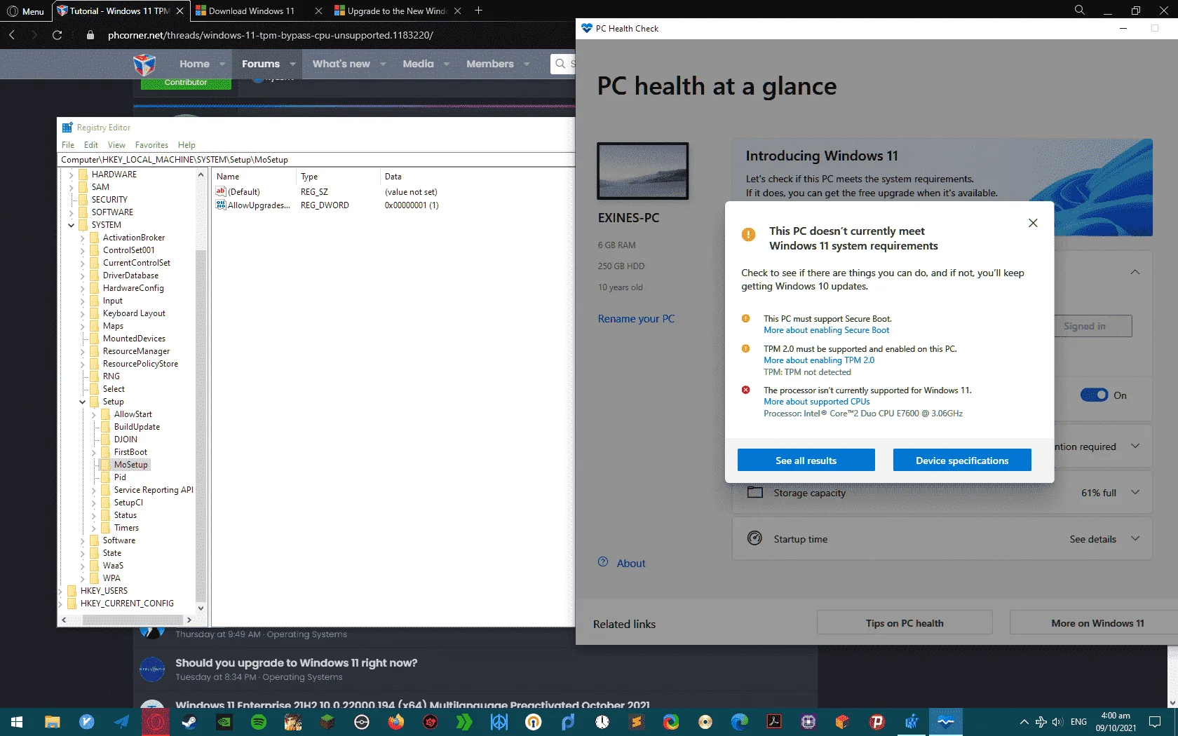Image resolution: width=1178 pixels, height=736 pixels.
Task: Turn off the On toggle switch
Action: 1094,395
